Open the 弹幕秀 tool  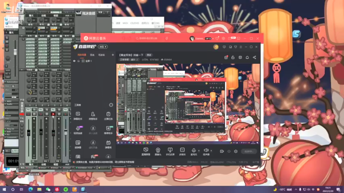(108, 145)
